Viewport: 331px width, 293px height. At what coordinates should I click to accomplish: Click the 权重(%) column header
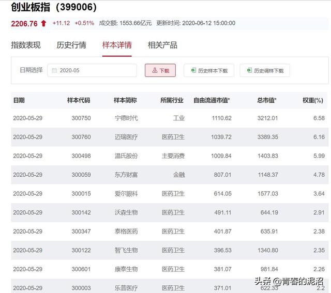[x=313, y=100]
